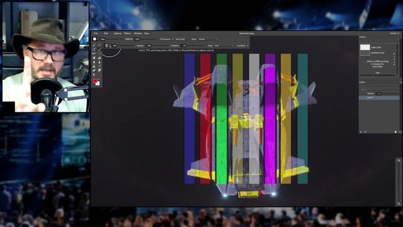This screenshot has width=403, height=227.
Task: Open the stencil Mode dropdown set to Color
Action: (224, 46)
